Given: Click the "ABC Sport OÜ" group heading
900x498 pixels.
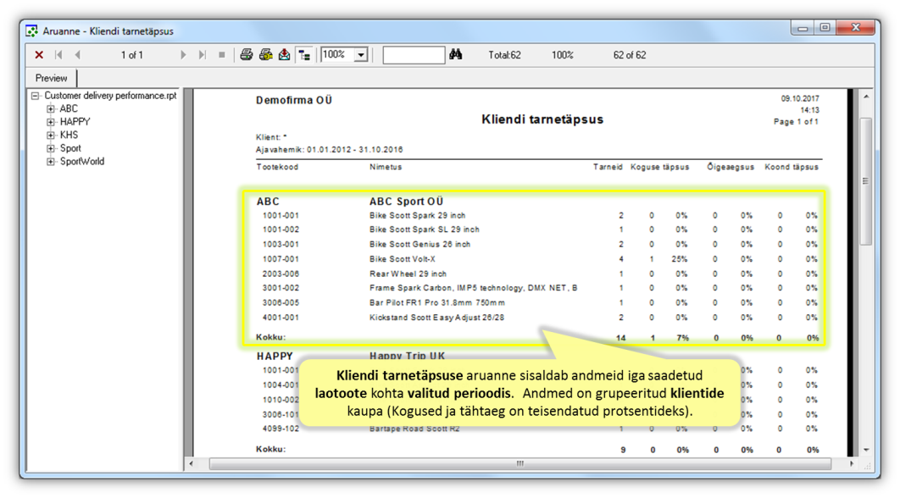Looking at the screenshot, I should point(407,202).
